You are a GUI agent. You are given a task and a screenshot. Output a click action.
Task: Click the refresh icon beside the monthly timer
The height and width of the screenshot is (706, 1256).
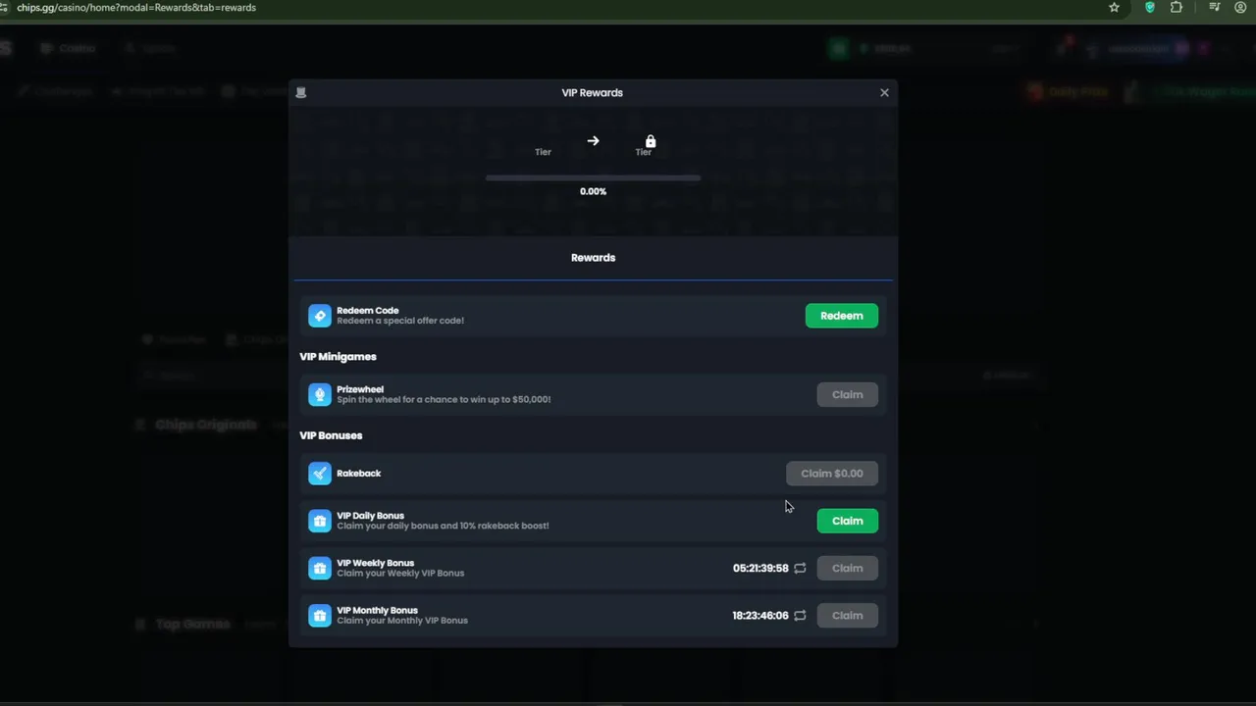coord(800,616)
